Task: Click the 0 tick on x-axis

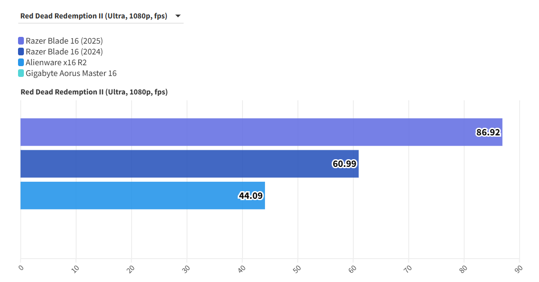Action: coord(21,267)
